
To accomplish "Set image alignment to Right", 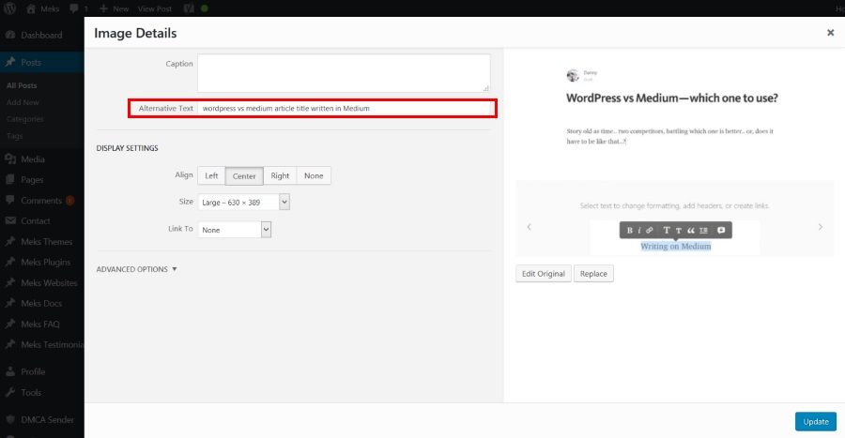I will [280, 175].
